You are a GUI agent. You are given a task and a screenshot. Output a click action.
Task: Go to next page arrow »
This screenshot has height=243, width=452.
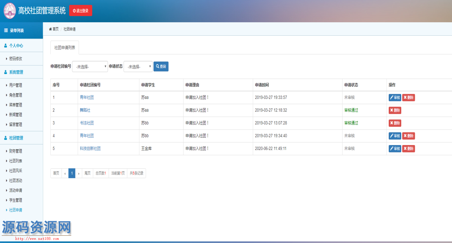click(x=79, y=173)
